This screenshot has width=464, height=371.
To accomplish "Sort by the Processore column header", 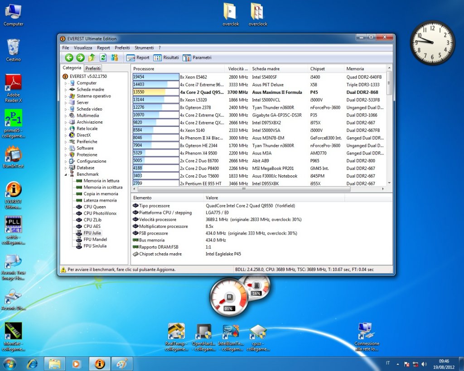I will [x=178, y=69].
